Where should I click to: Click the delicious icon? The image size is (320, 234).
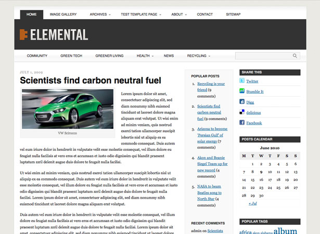point(242,112)
